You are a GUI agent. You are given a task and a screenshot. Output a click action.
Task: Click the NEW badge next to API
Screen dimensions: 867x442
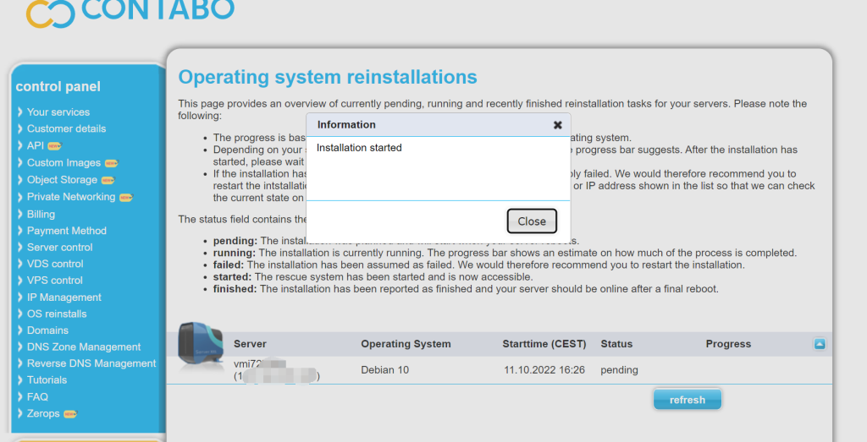54,146
